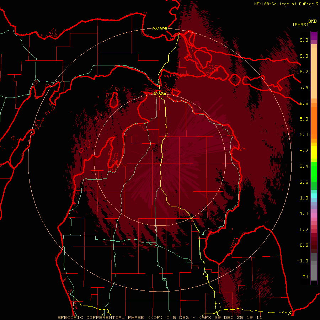Select the 1.0 legend value
This screenshot has height=320, width=320.
point(304,214)
